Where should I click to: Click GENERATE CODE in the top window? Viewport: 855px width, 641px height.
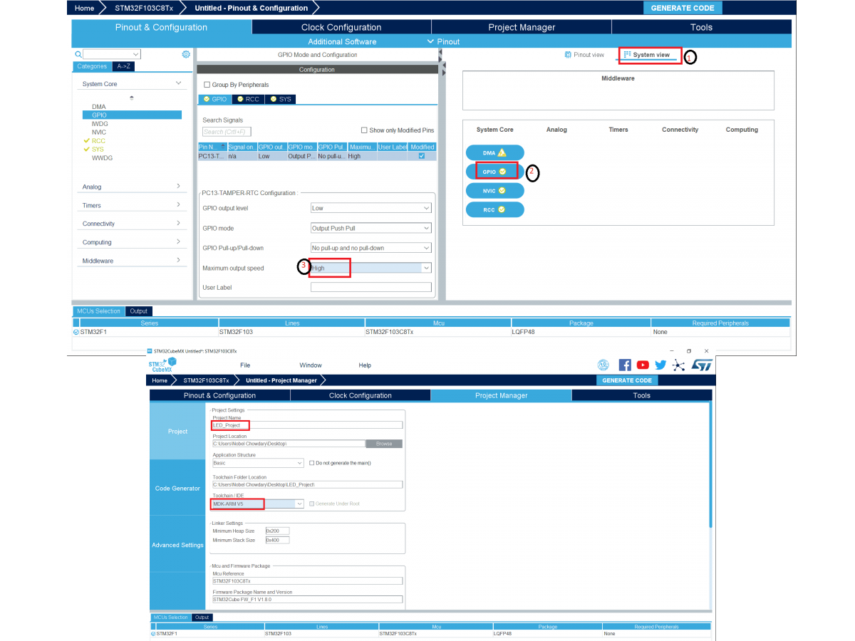[x=683, y=8]
